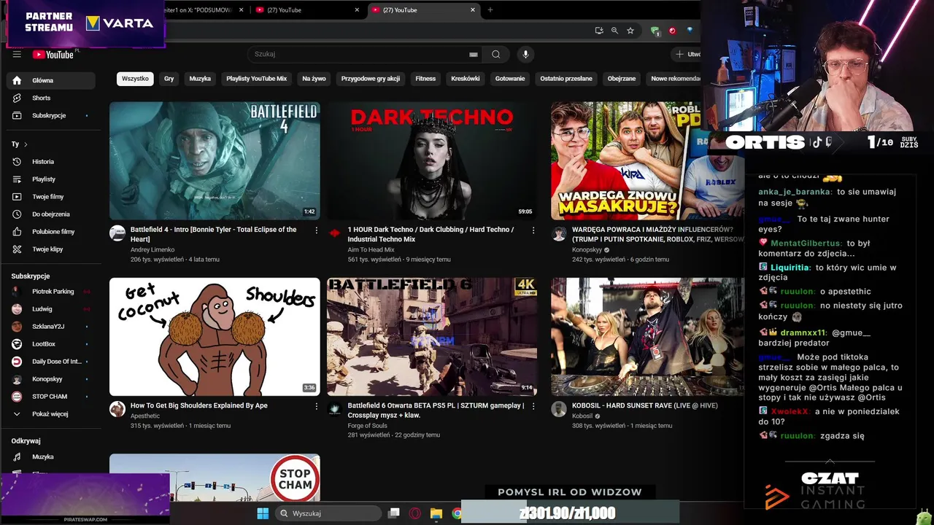The width and height of the screenshot is (934, 525).
Task: Open Polubione filmy in the sidebar
Action: point(51,231)
